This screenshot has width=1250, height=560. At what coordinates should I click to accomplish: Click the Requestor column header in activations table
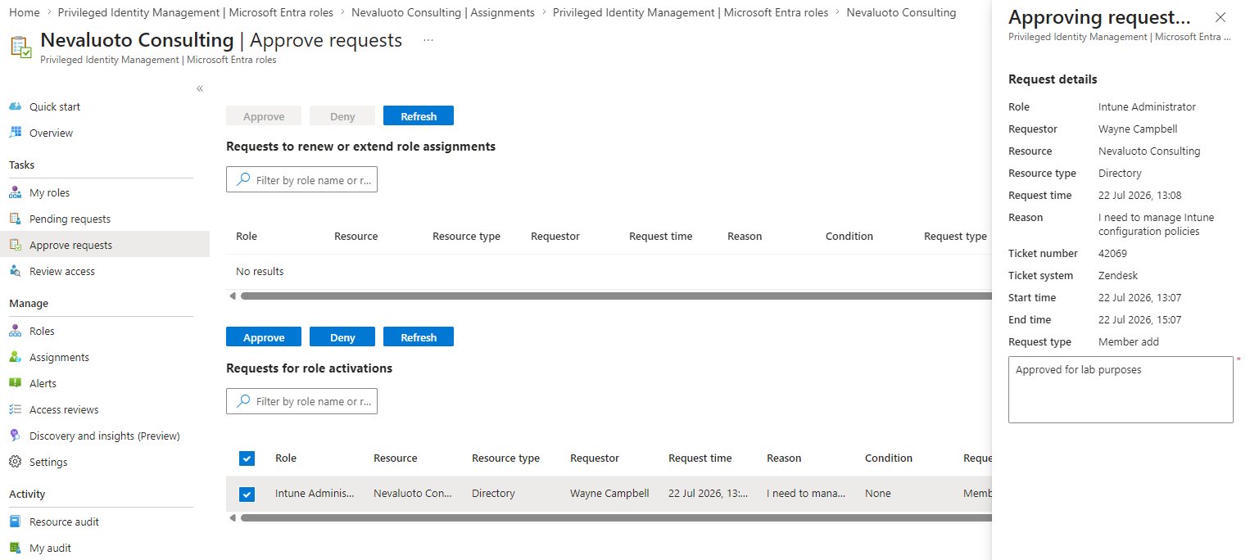click(595, 458)
